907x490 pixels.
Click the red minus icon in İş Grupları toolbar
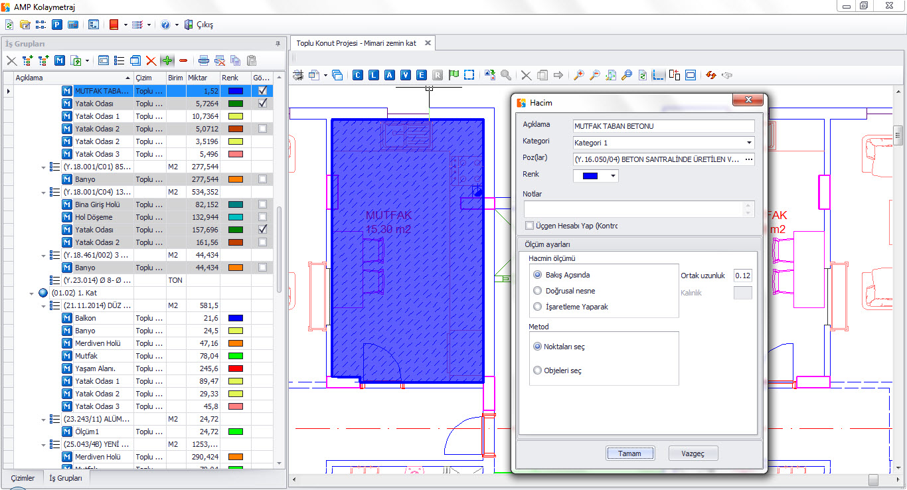pos(183,60)
